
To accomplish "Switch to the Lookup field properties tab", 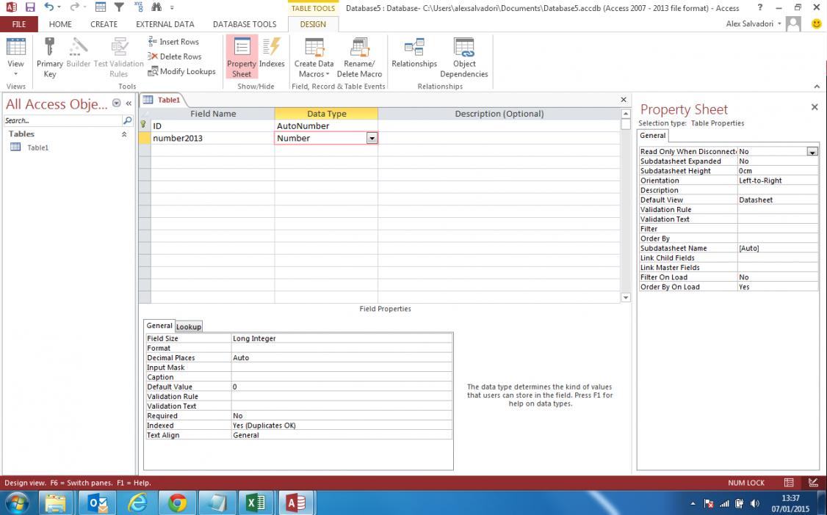I will [x=188, y=326].
